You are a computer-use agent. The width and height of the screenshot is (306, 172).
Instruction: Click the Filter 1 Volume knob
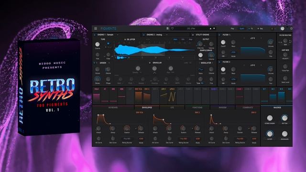[271, 42]
